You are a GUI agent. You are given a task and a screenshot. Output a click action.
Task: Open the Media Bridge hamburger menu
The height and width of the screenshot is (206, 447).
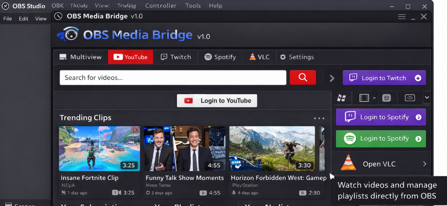point(402,16)
